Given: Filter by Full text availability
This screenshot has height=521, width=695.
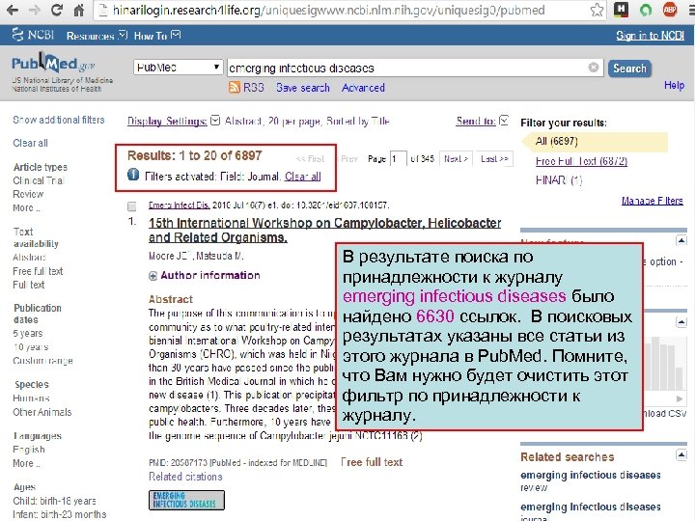Looking at the screenshot, I should click(x=28, y=285).
